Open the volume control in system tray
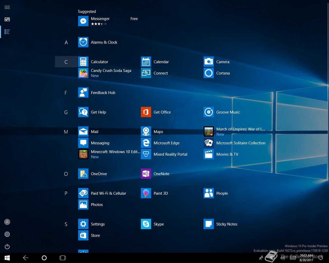329x263 pixels. coord(283,258)
